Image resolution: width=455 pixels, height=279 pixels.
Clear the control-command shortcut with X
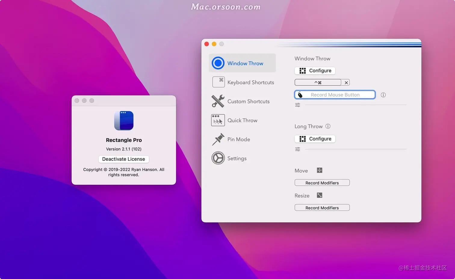[346, 82]
